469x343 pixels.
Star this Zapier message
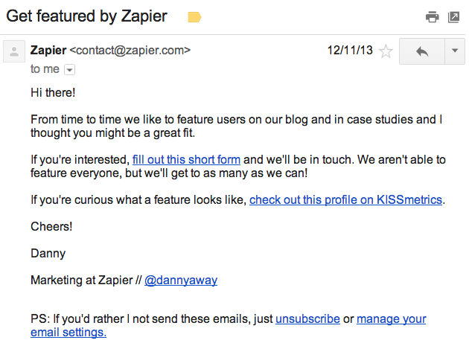click(x=386, y=51)
